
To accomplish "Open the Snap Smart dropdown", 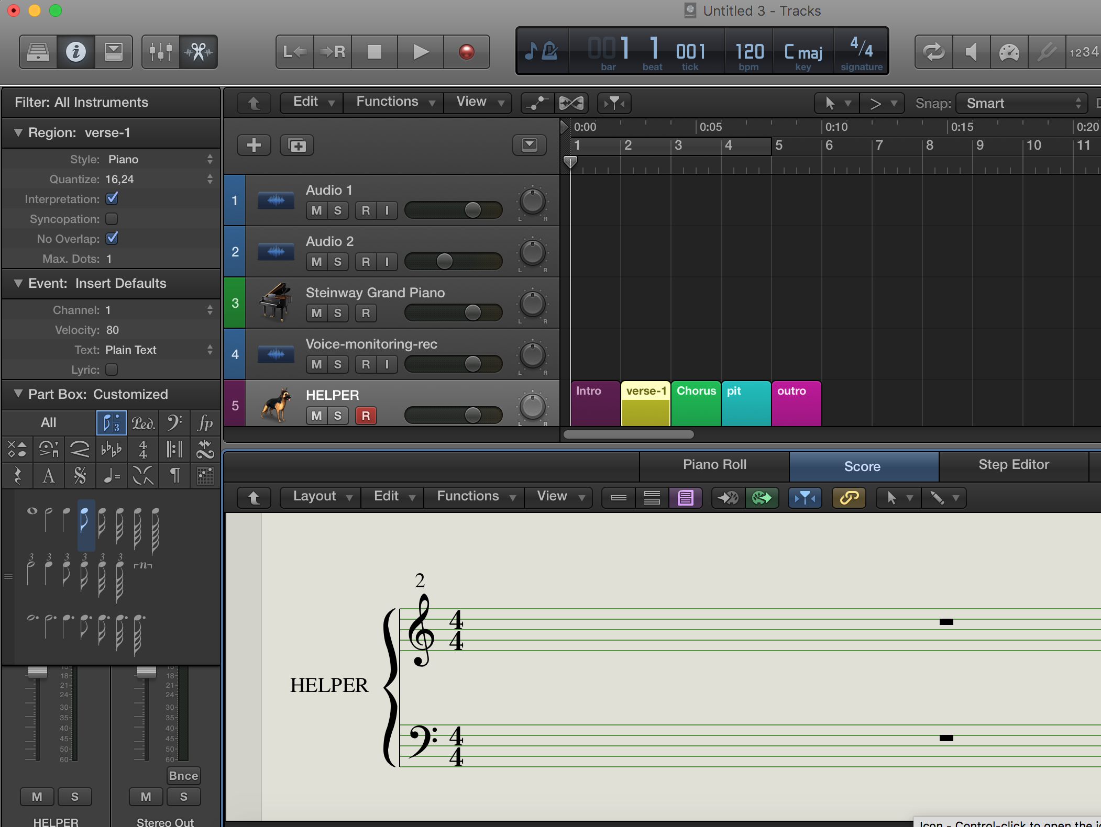I will coord(1021,103).
